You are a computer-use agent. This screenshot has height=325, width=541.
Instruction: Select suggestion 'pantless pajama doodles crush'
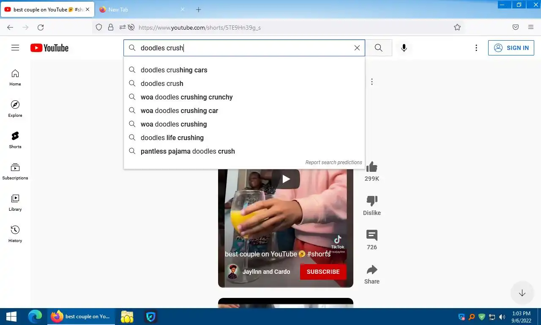click(244, 151)
